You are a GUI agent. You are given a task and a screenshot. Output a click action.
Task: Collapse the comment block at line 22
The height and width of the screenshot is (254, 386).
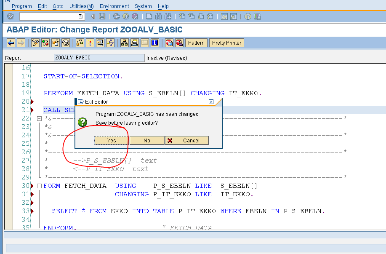point(39,118)
